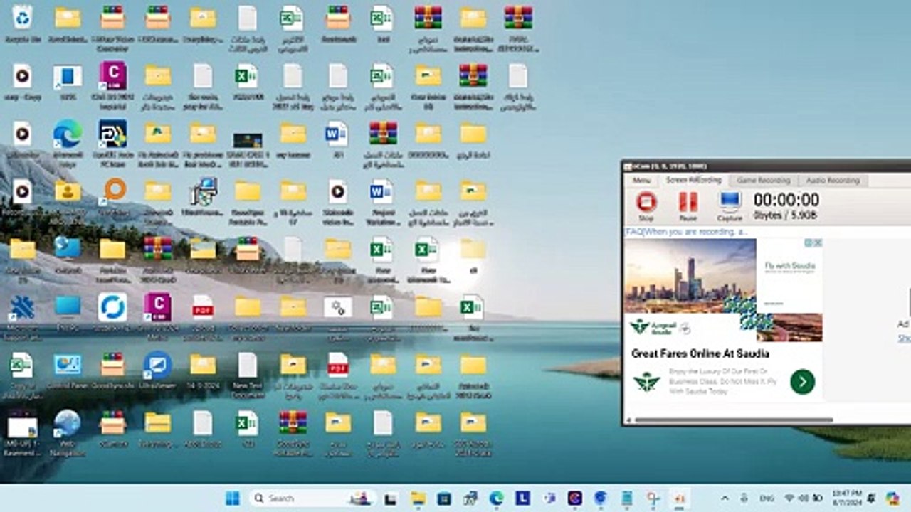
Task: Select the Recycle Bin desktop icon
Action: pyautogui.click(x=22, y=24)
